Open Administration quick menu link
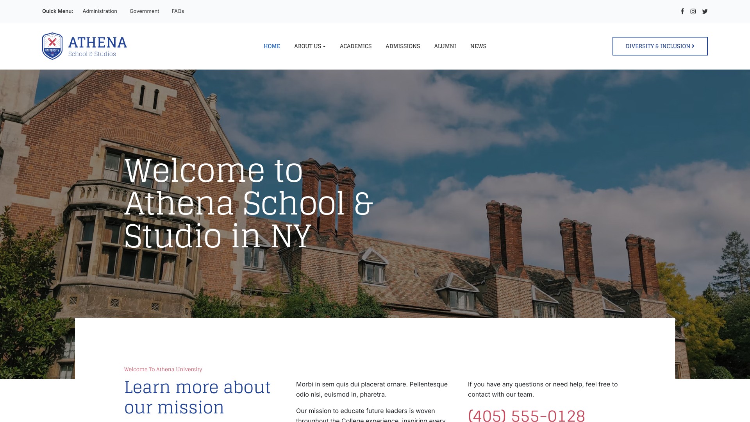Image resolution: width=750 pixels, height=422 pixels. (100, 11)
